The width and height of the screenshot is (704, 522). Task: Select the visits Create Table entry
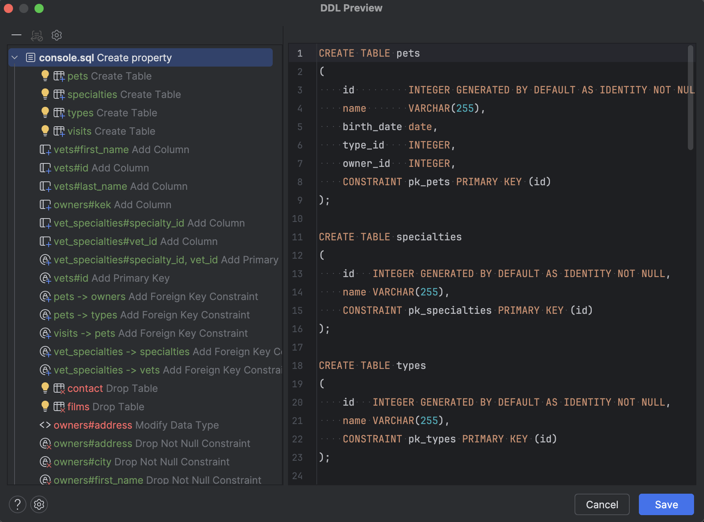111,131
